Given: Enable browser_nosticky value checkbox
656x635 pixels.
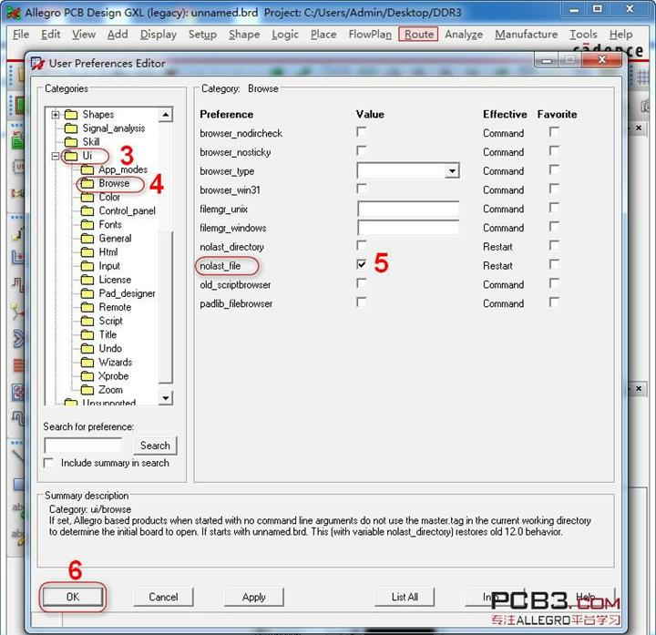Looking at the screenshot, I should 361,151.
